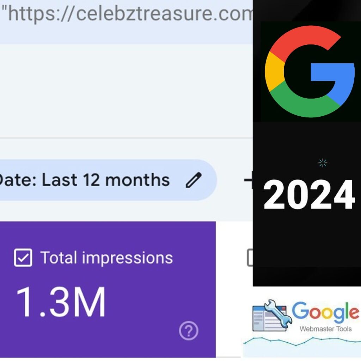Click the white 2024 heading
Viewport: 361px width, 361px height.
click(x=309, y=195)
